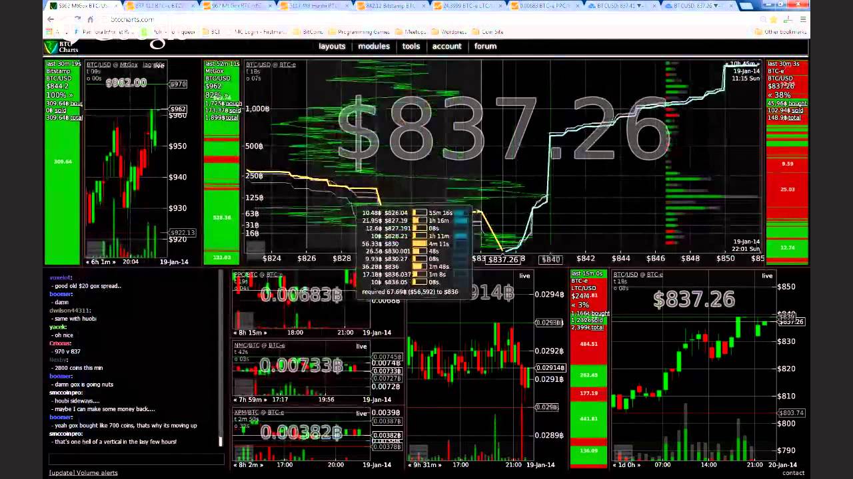This screenshot has width=853, height=479.
Task: Toggle live on the NMC/BTC chart
Action: point(361,346)
